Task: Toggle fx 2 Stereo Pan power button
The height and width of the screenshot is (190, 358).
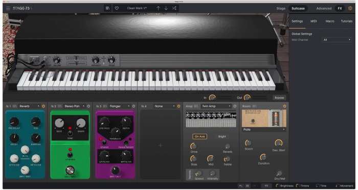Action: tap(88, 106)
